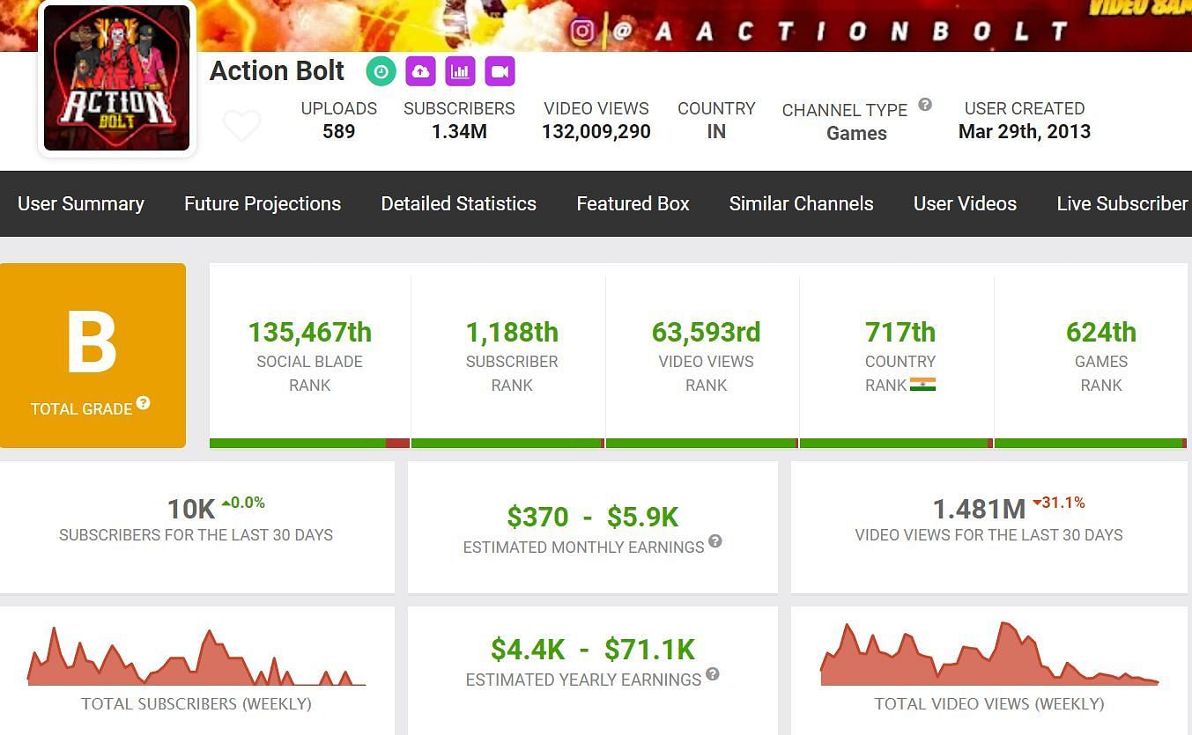Select the Featured Box tab
The height and width of the screenshot is (735, 1192).
click(x=633, y=203)
